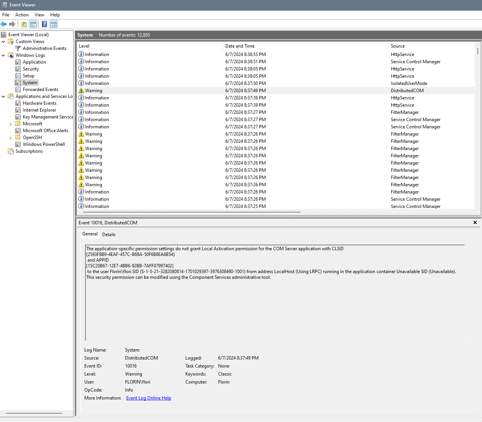482x422 pixels.
Task: Open the Subscriptions node
Action: pyautogui.click(x=29, y=151)
